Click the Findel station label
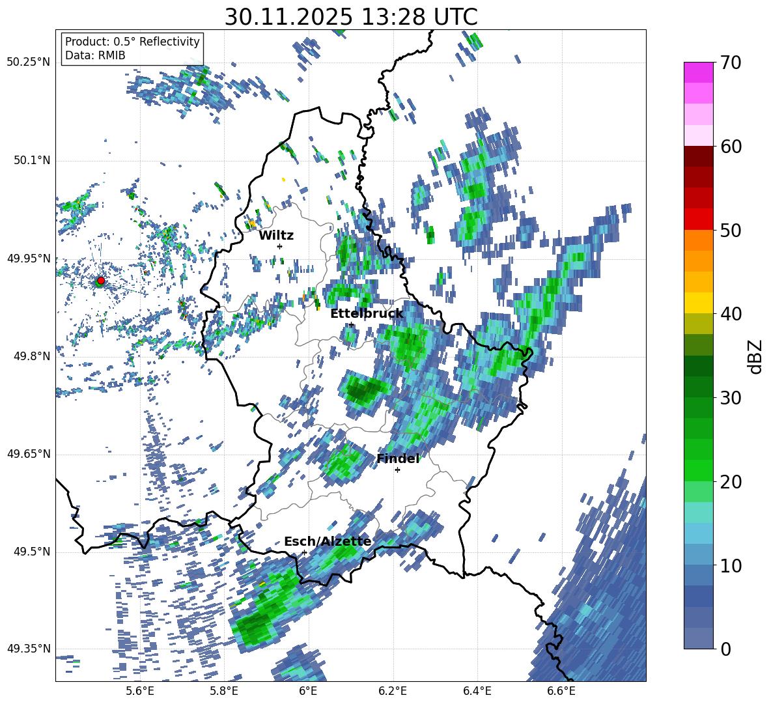771x704 pixels. 398,458
